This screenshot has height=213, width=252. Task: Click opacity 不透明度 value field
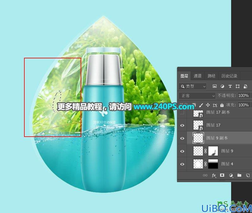tap(244, 96)
